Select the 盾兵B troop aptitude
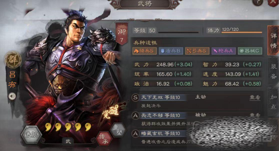This screenshot has height=151, width=279. [171, 51]
